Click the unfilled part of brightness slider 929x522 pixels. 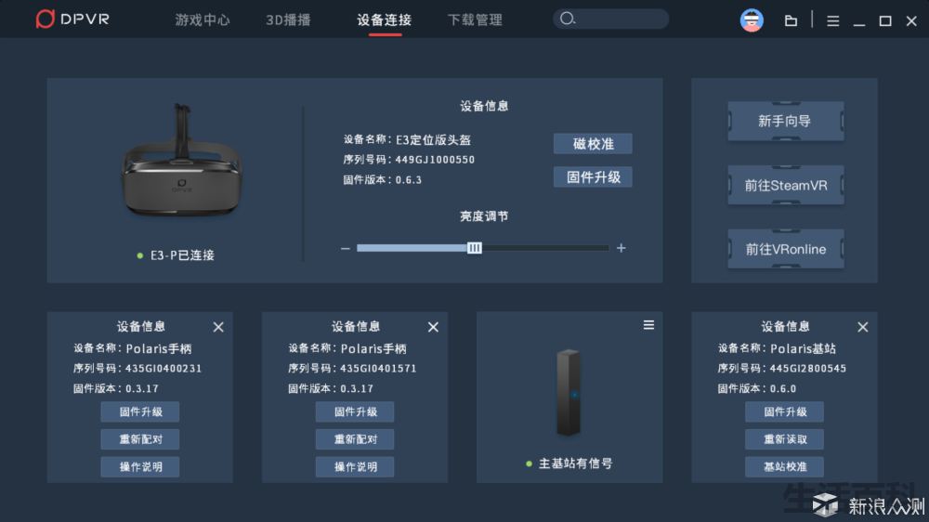coord(545,248)
